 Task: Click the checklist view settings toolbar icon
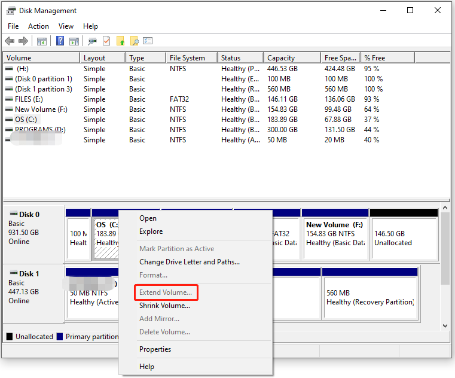coord(148,41)
